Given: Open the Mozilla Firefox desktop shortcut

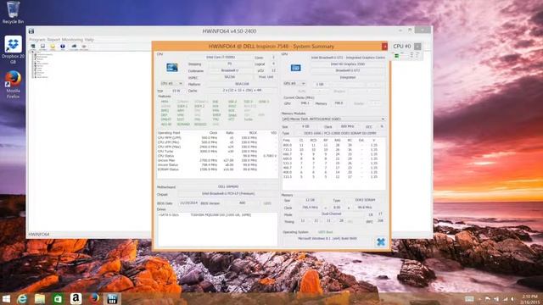Looking at the screenshot, I should coord(14,85).
